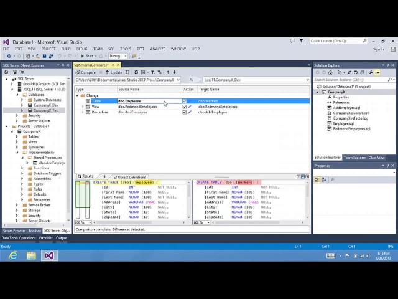Run the schema Compare
The image size is (398, 299).
pyautogui.click(x=86, y=72)
